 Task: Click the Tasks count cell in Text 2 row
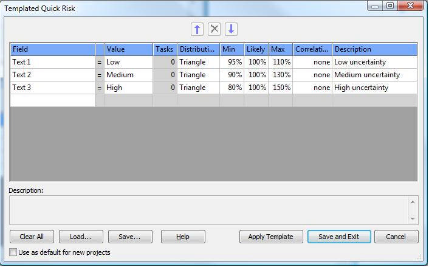(x=165, y=75)
